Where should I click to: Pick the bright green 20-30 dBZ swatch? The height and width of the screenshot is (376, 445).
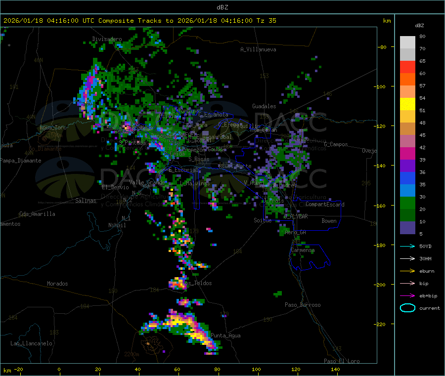407,203
